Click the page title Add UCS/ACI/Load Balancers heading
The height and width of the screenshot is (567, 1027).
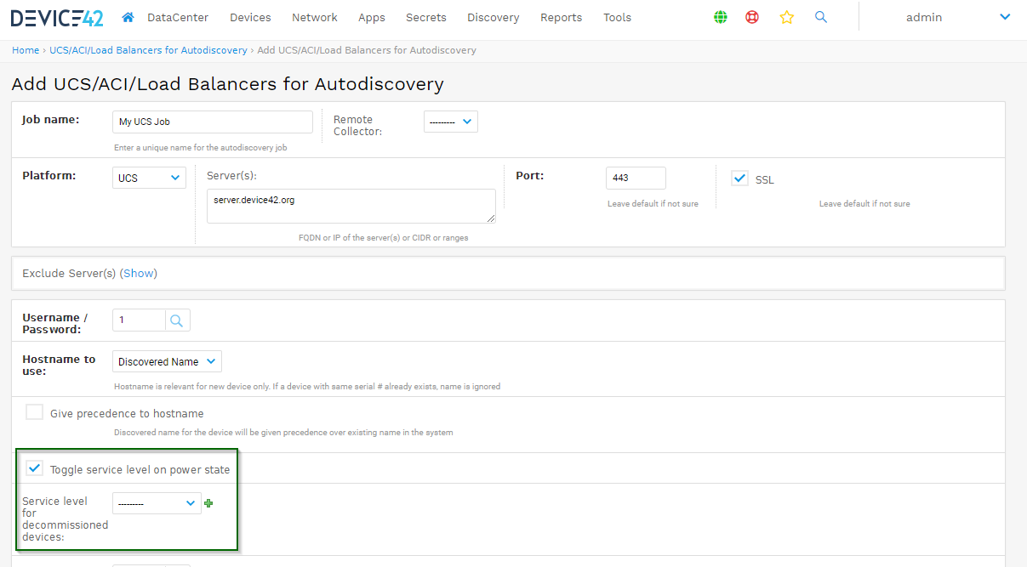(x=228, y=84)
